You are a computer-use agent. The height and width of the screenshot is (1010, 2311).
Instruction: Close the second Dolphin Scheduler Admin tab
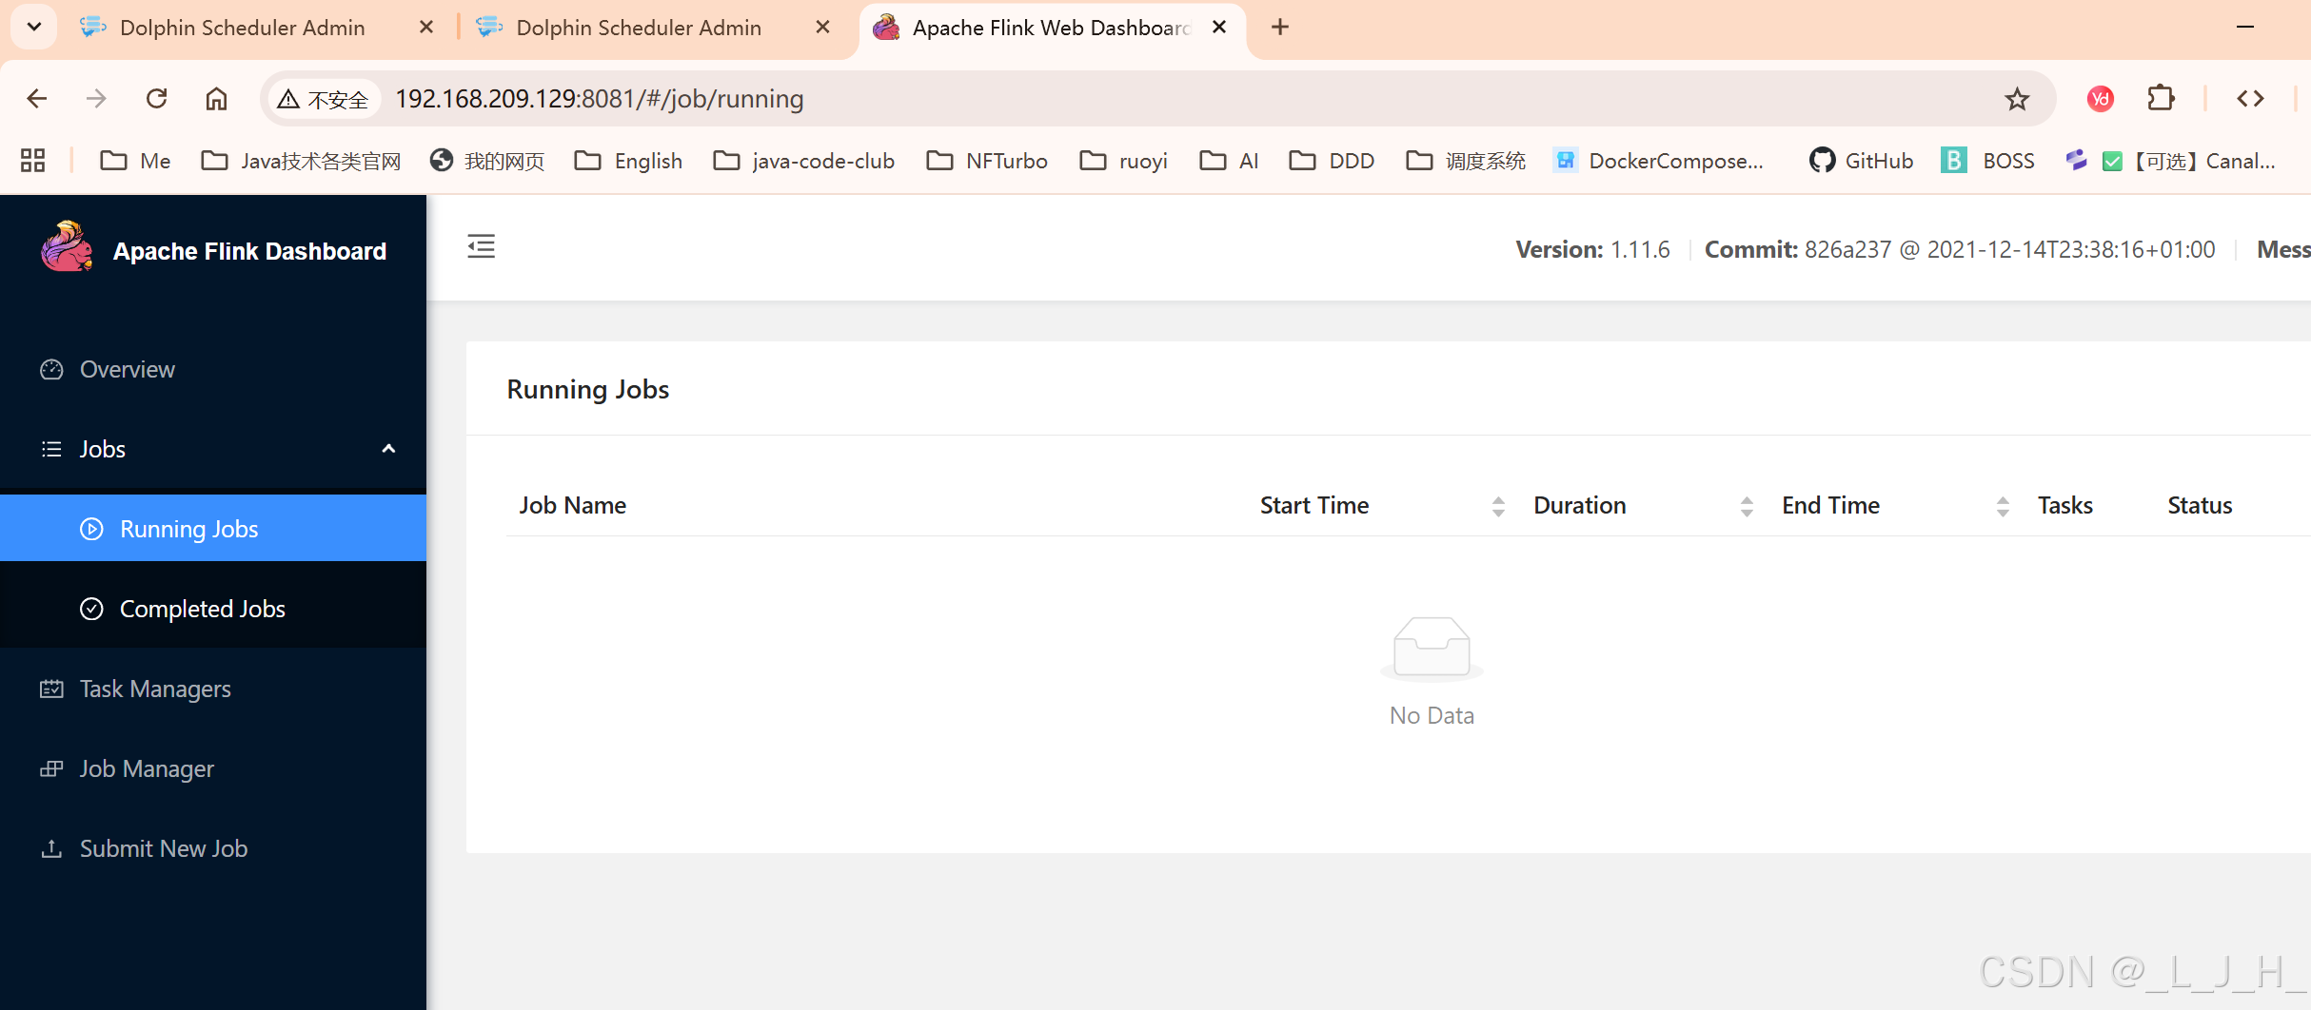click(x=823, y=28)
